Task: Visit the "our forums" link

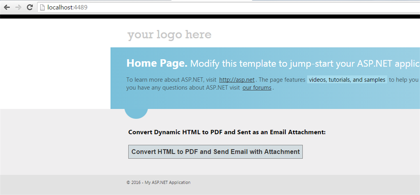Action: [257, 87]
